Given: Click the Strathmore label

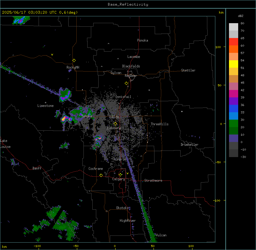Looking at the screenshot, I should tap(153, 181).
